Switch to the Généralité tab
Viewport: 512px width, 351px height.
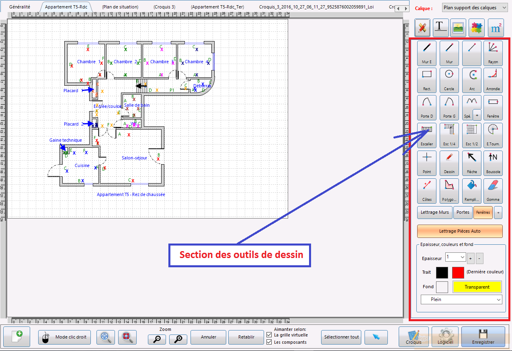tap(20, 7)
